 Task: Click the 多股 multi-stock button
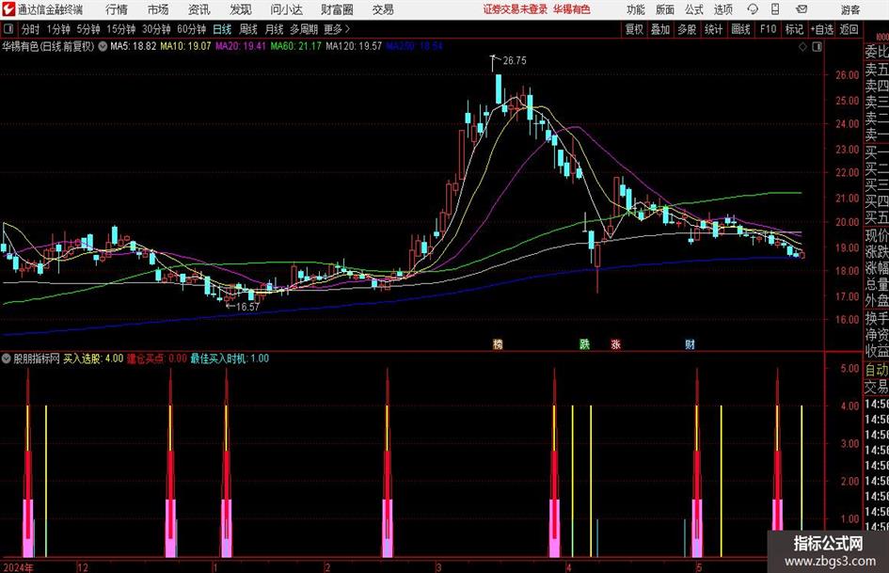[687, 29]
